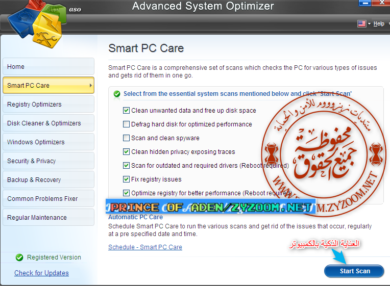Click the Advanced System Optimizer cube logo
The height and width of the screenshot is (286, 390).
pos(37,23)
